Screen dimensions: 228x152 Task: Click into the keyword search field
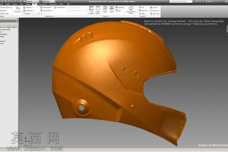181,1
